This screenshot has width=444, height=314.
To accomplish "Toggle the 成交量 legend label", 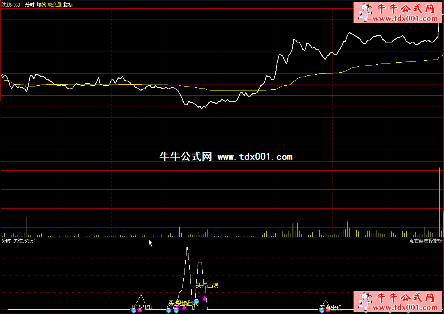I will 54,4.
